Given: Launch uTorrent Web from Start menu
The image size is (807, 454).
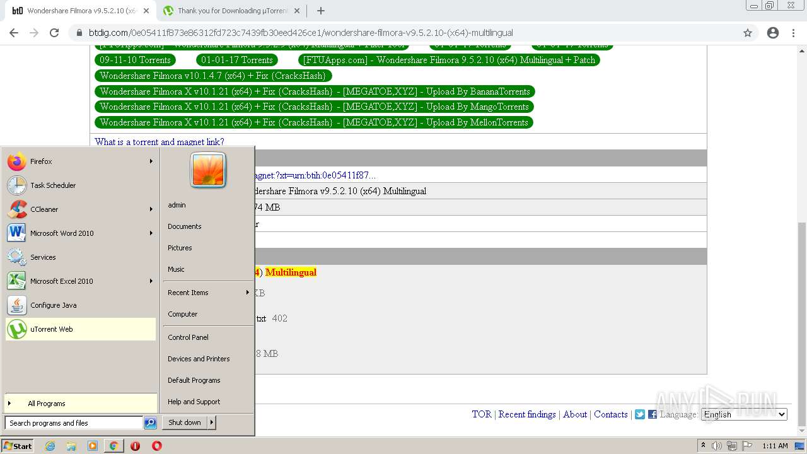Looking at the screenshot, I should 79,329.
